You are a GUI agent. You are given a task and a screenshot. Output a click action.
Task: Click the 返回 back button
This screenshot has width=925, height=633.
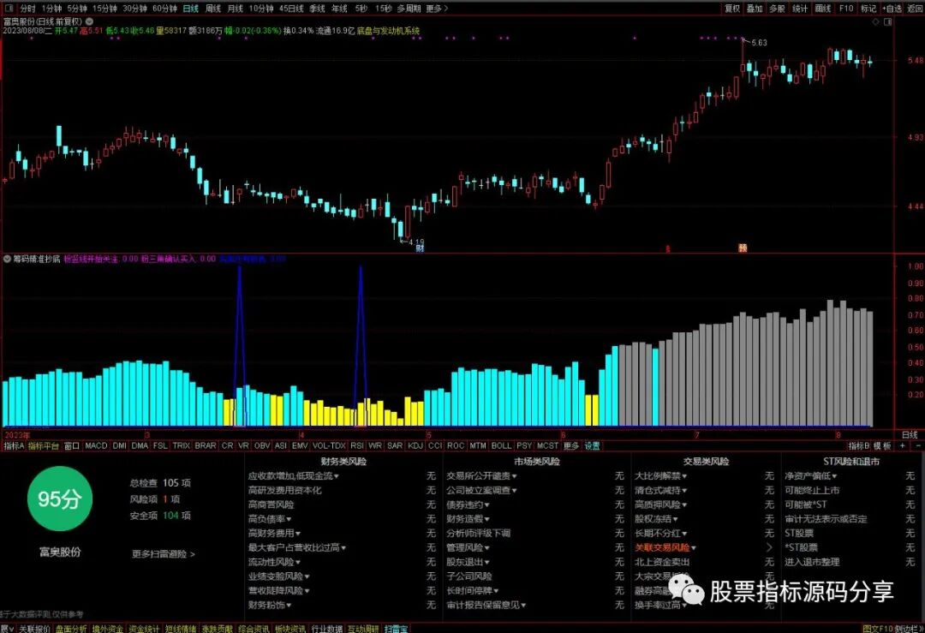(x=915, y=9)
